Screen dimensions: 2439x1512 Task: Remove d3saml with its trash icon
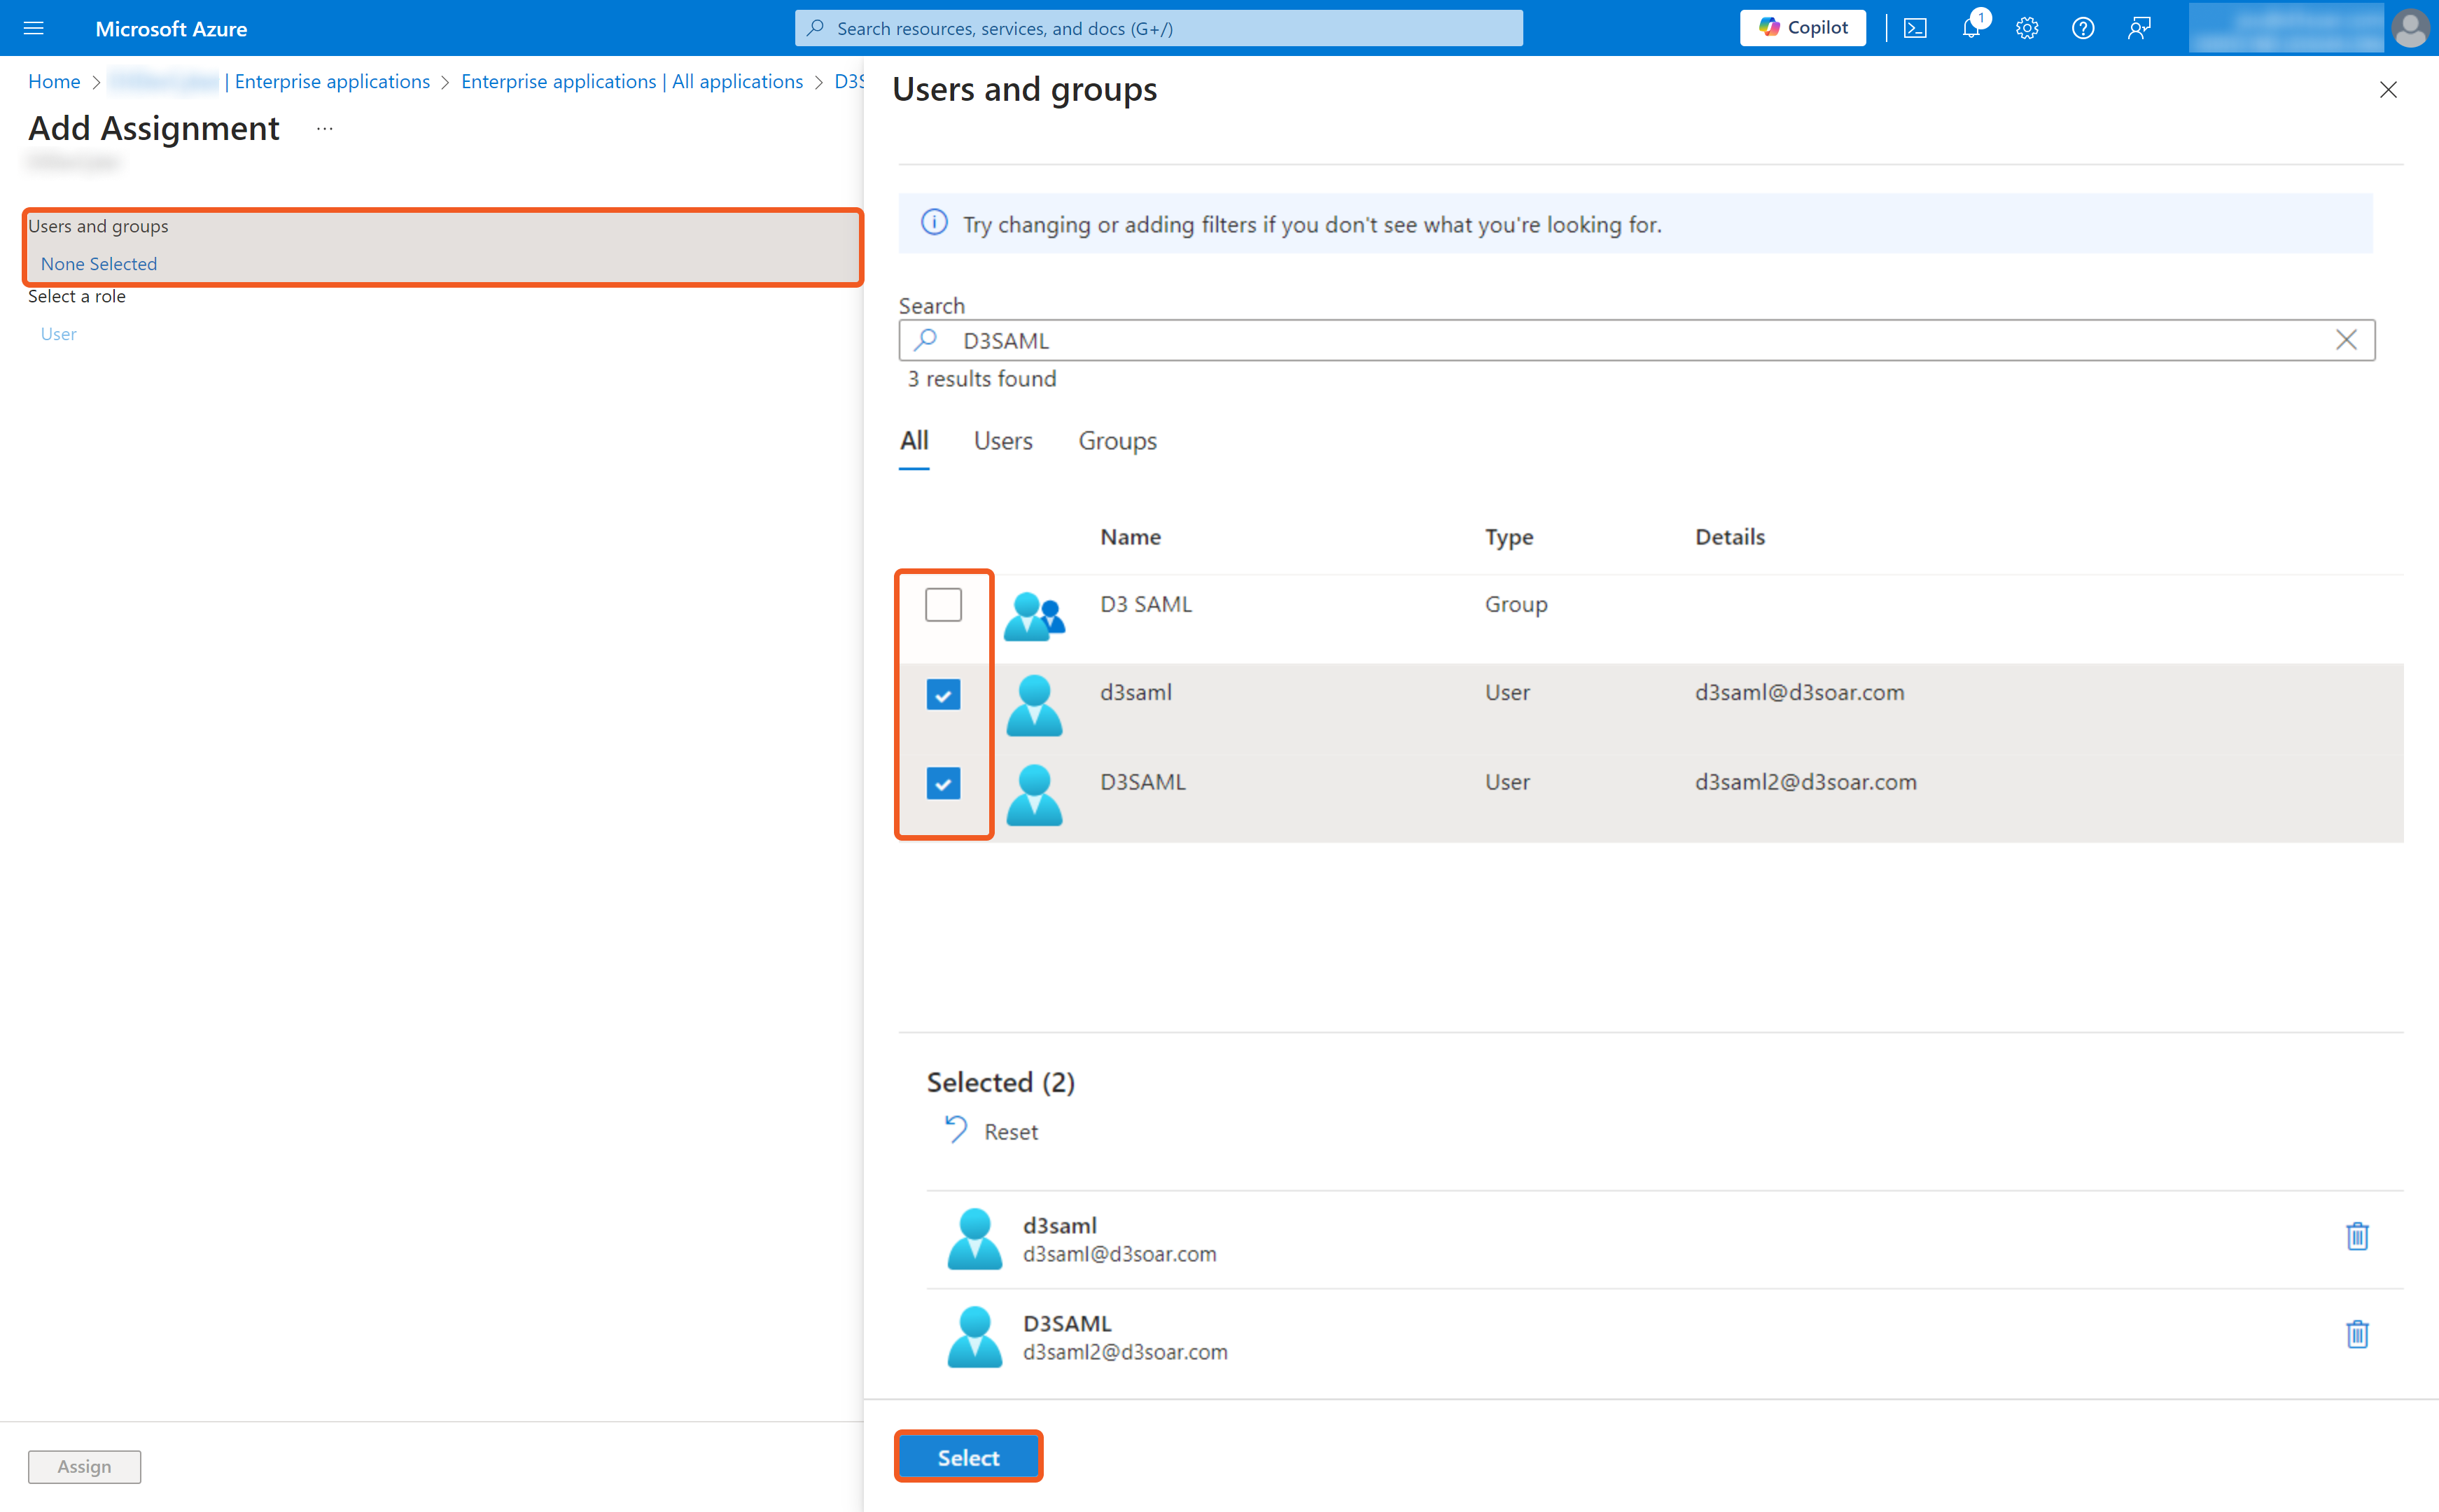(2357, 1237)
